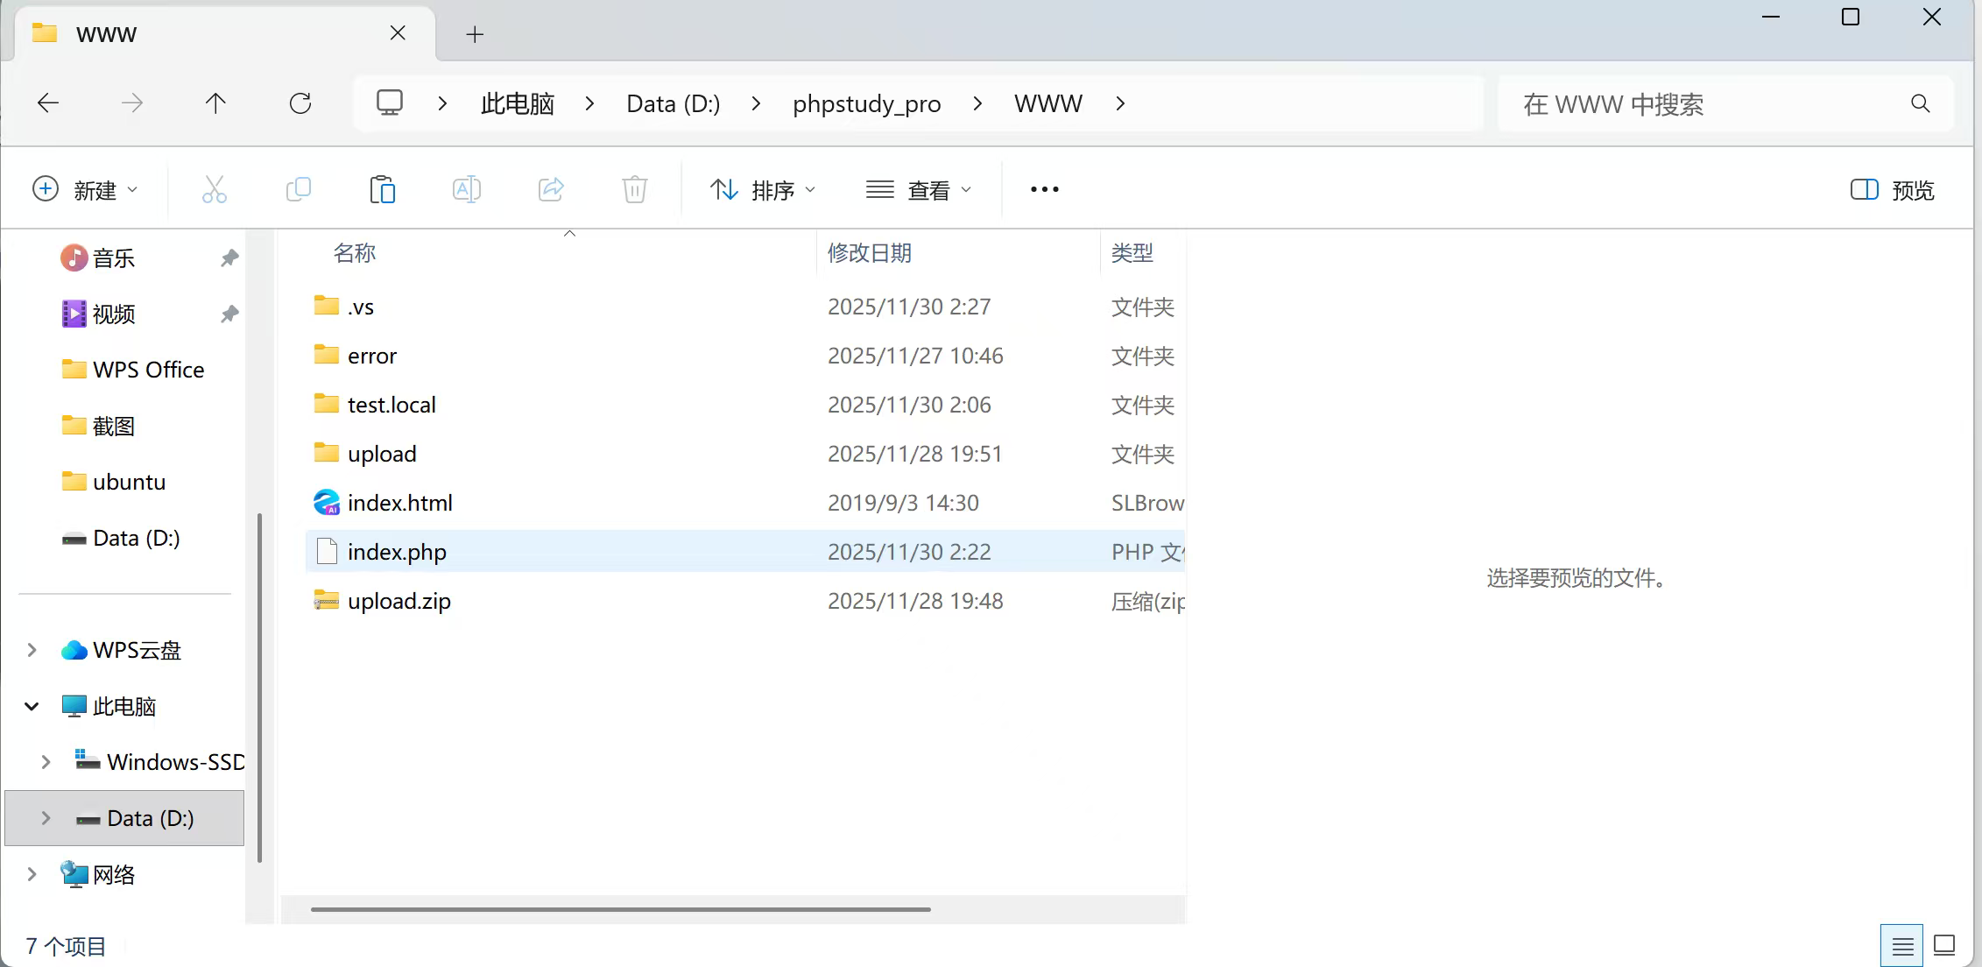Switch to details list view in status bar

pyautogui.click(x=1901, y=946)
